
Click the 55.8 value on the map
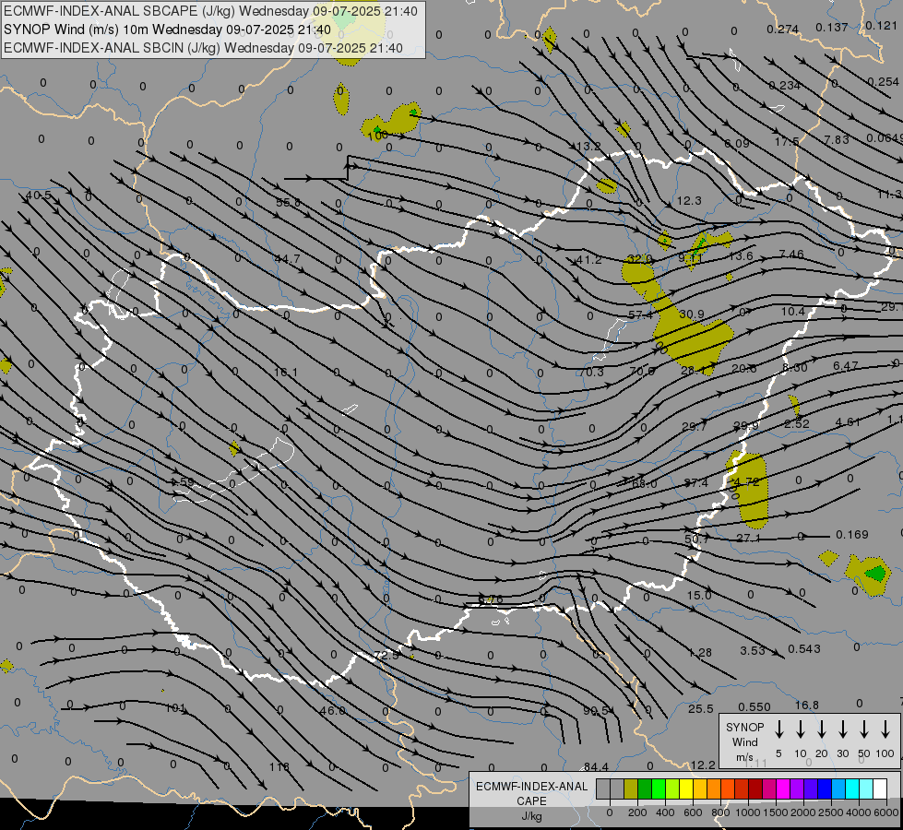coord(288,202)
